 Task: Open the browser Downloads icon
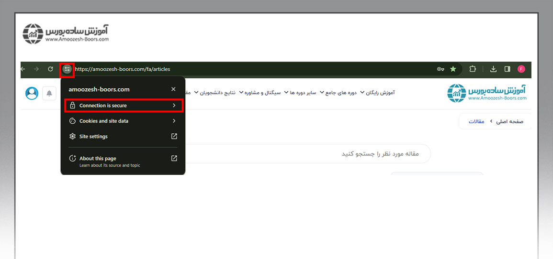coord(494,69)
